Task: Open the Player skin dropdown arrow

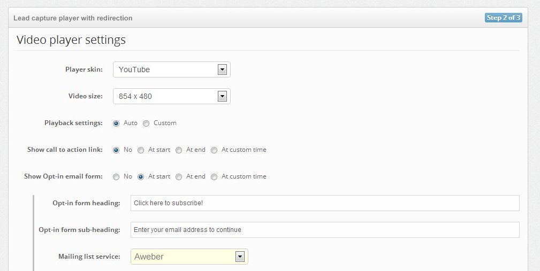Action: pyautogui.click(x=222, y=69)
